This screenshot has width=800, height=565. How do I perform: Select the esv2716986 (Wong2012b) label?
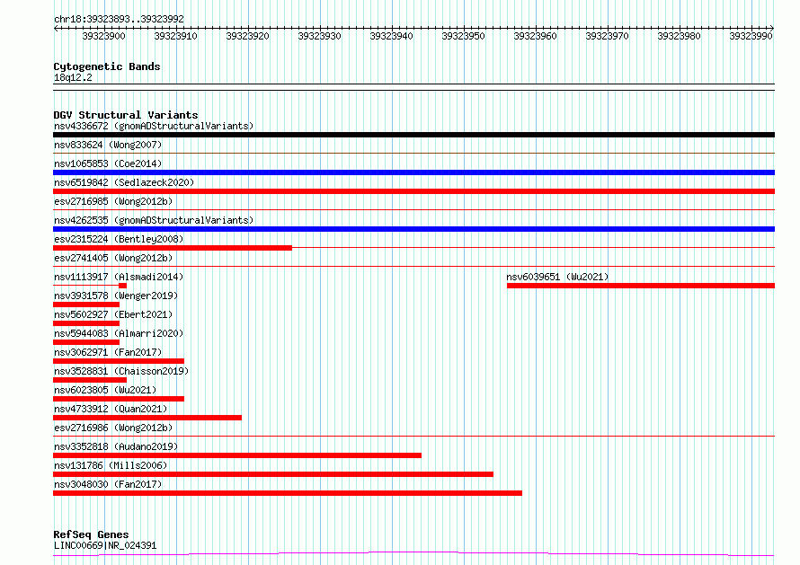click(x=113, y=428)
